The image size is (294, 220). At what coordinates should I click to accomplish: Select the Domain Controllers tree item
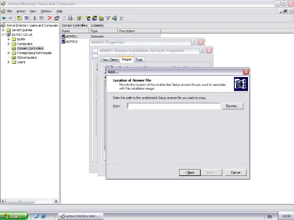coord(30,48)
